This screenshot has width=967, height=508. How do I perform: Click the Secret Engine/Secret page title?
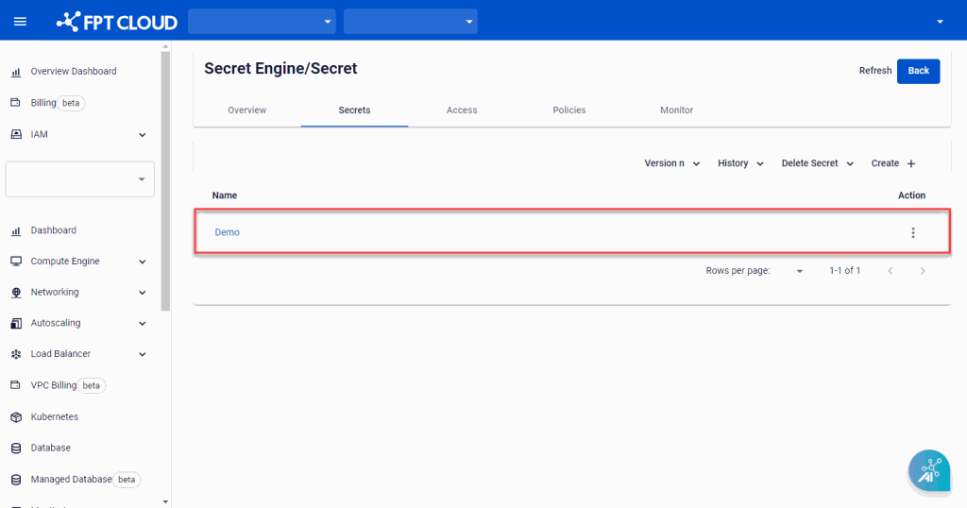coord(280,68)
